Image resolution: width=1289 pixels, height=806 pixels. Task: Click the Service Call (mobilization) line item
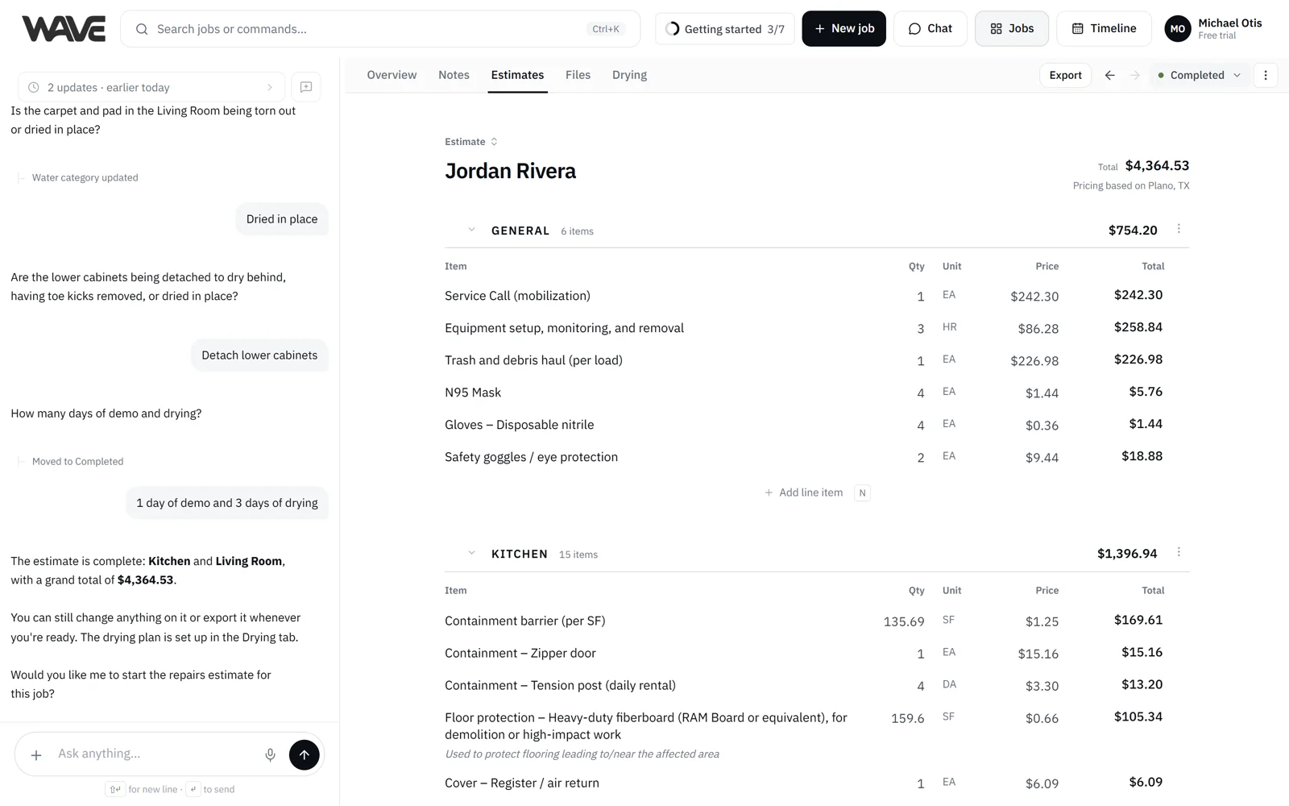517,296
